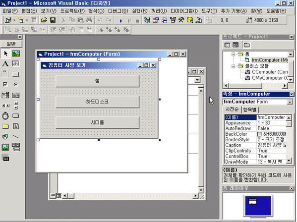
Task: Select the OLE control tool
Action: click(x=5, y=158)
